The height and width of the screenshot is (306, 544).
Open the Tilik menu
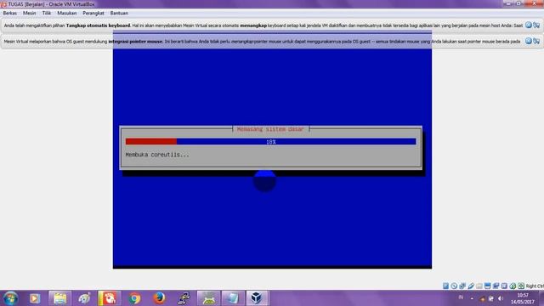click(47, 14)
